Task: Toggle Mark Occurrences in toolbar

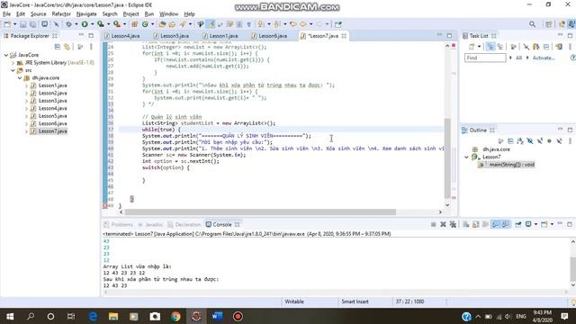Action: [211, 24]
